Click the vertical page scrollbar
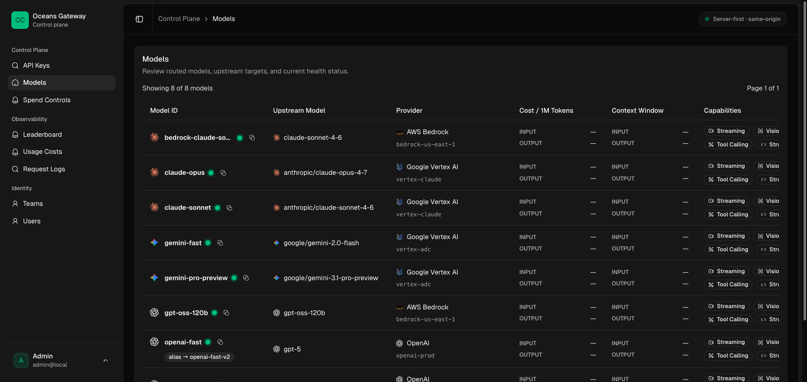The image size is (807, 382). (x=804, y=162)
